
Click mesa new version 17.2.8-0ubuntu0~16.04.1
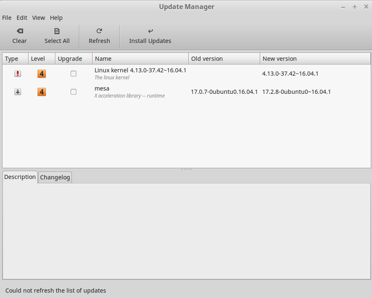click(x=296, y=92)
